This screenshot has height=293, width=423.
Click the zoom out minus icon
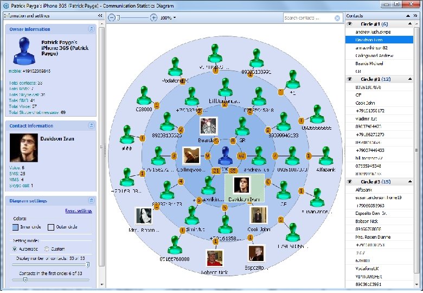(x=112, y=18)
